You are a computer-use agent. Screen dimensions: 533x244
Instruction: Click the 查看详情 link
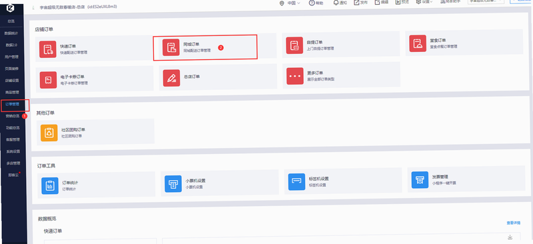[x=513, y=223]
